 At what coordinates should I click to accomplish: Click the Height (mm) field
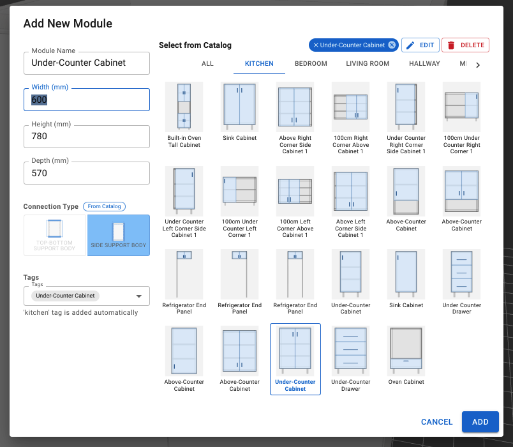pos(87,137)
